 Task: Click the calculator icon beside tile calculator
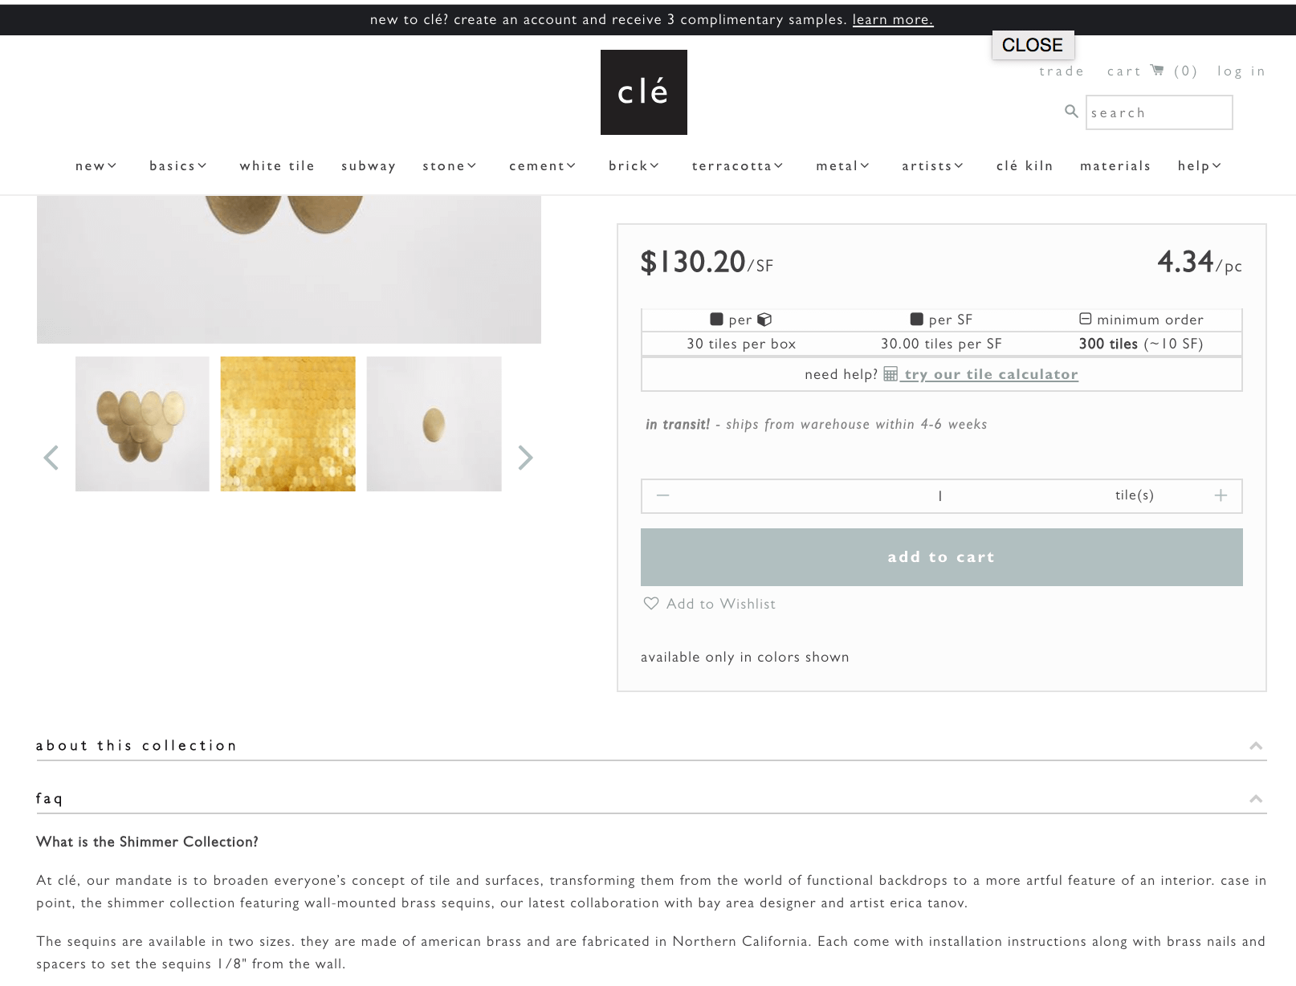click(890, 374)
